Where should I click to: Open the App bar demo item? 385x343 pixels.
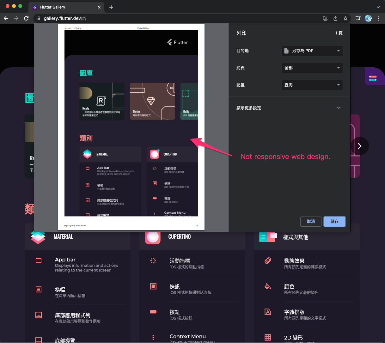tap(77, 265)
